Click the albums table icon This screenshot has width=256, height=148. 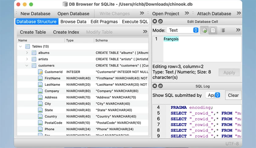point(34,53)
